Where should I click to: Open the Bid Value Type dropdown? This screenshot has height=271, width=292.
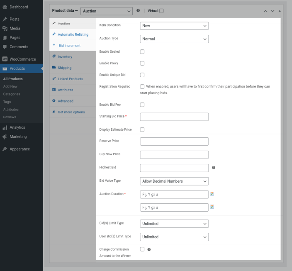pos(174,181)
